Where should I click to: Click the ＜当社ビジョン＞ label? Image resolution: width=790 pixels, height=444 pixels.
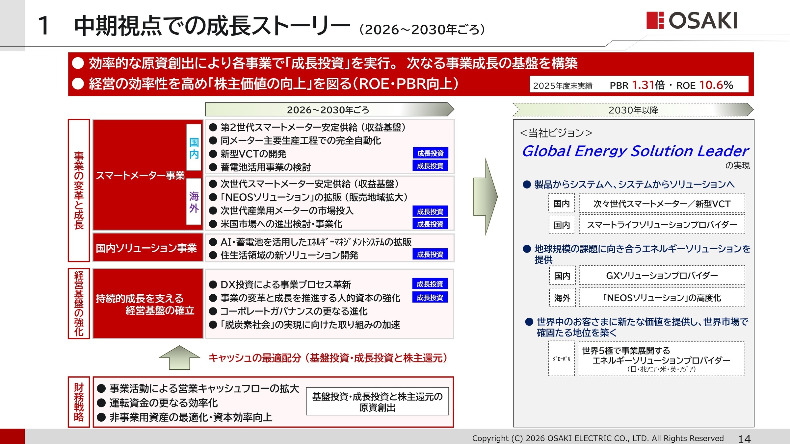[x=556, y=133]
